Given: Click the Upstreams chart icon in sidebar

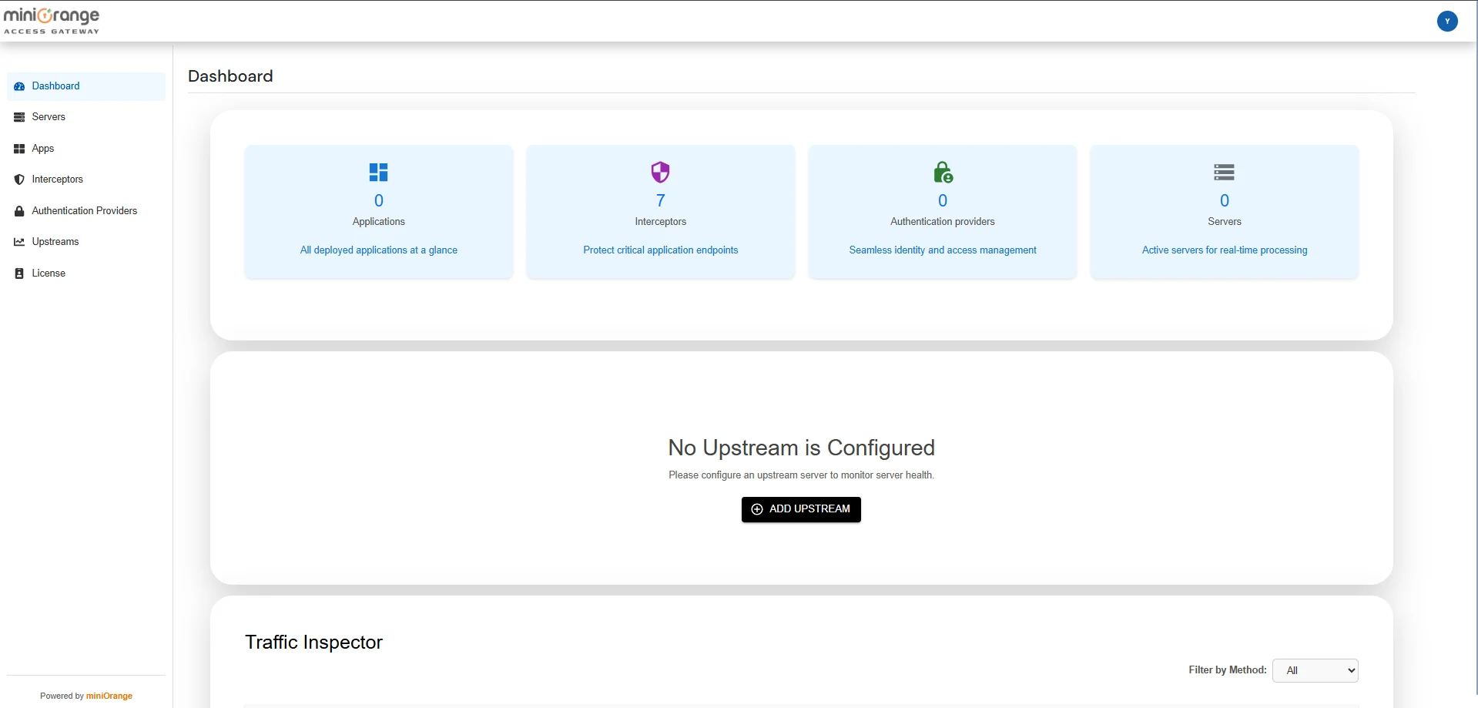Looking at the screenshot, I should point(19,241).
